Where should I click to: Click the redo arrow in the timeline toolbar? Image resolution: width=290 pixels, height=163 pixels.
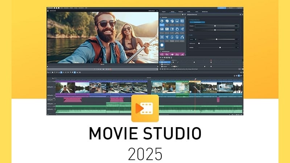[x=50, y=72]
